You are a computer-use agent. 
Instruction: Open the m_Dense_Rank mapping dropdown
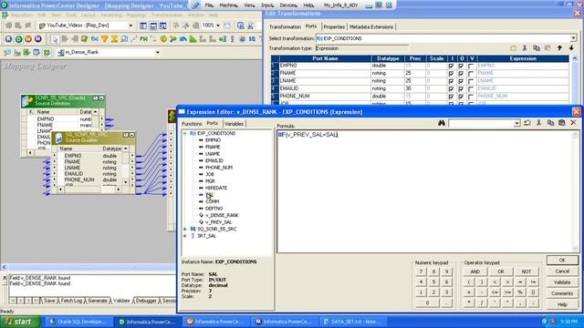(x=158, y=53)
